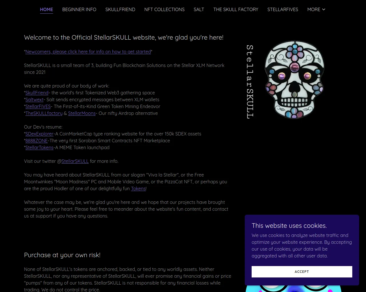Click the 'Our Dev's resume:' text line
Viewport: 366px width, 292px height.
click(x=43, y=127)
